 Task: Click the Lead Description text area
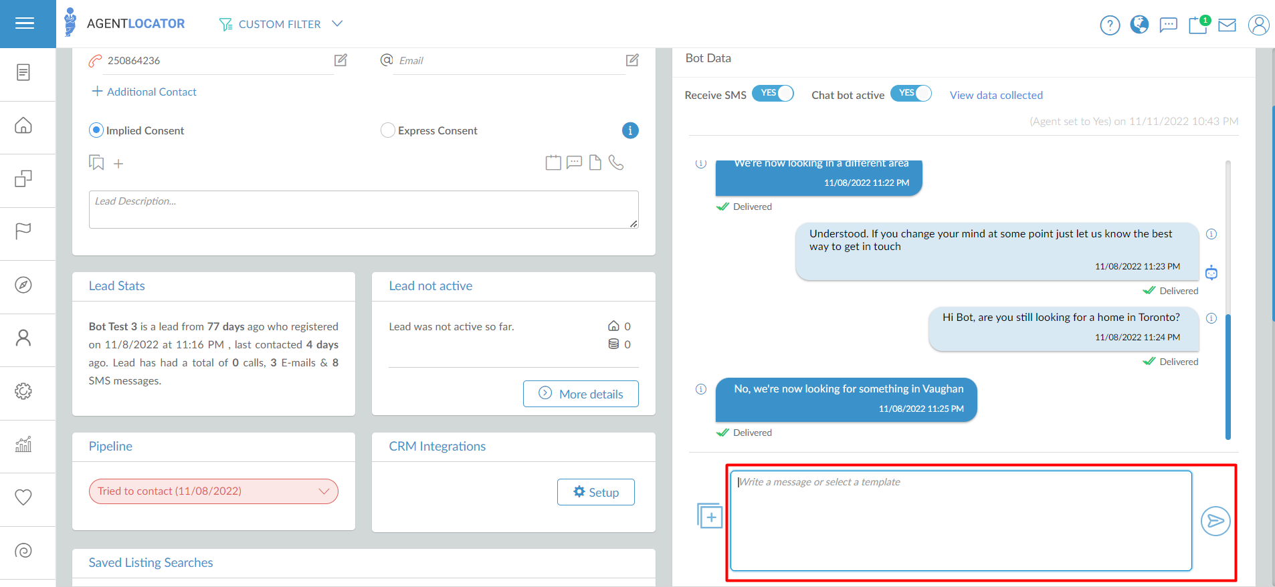tap(364, 209)
